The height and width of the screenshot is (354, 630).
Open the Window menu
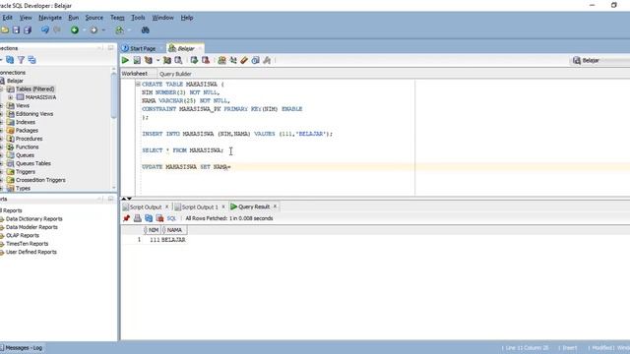pos(162,18)
